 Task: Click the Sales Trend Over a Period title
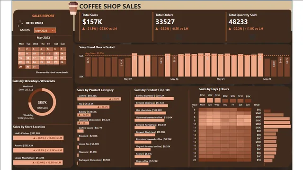97,47
